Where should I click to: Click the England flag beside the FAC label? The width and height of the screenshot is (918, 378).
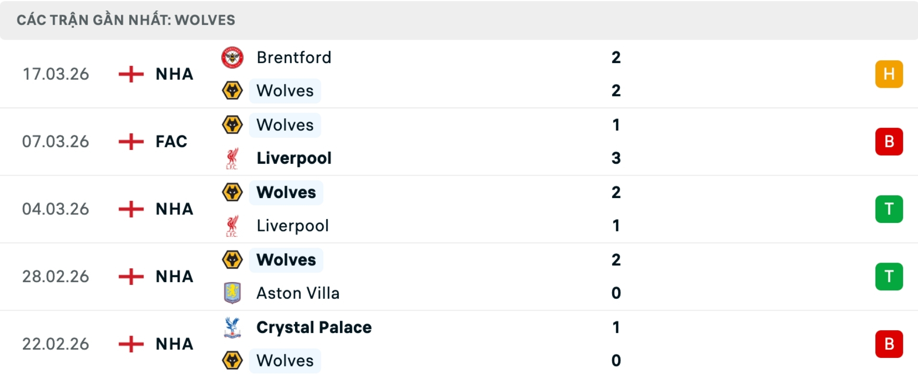click(131, 142)
